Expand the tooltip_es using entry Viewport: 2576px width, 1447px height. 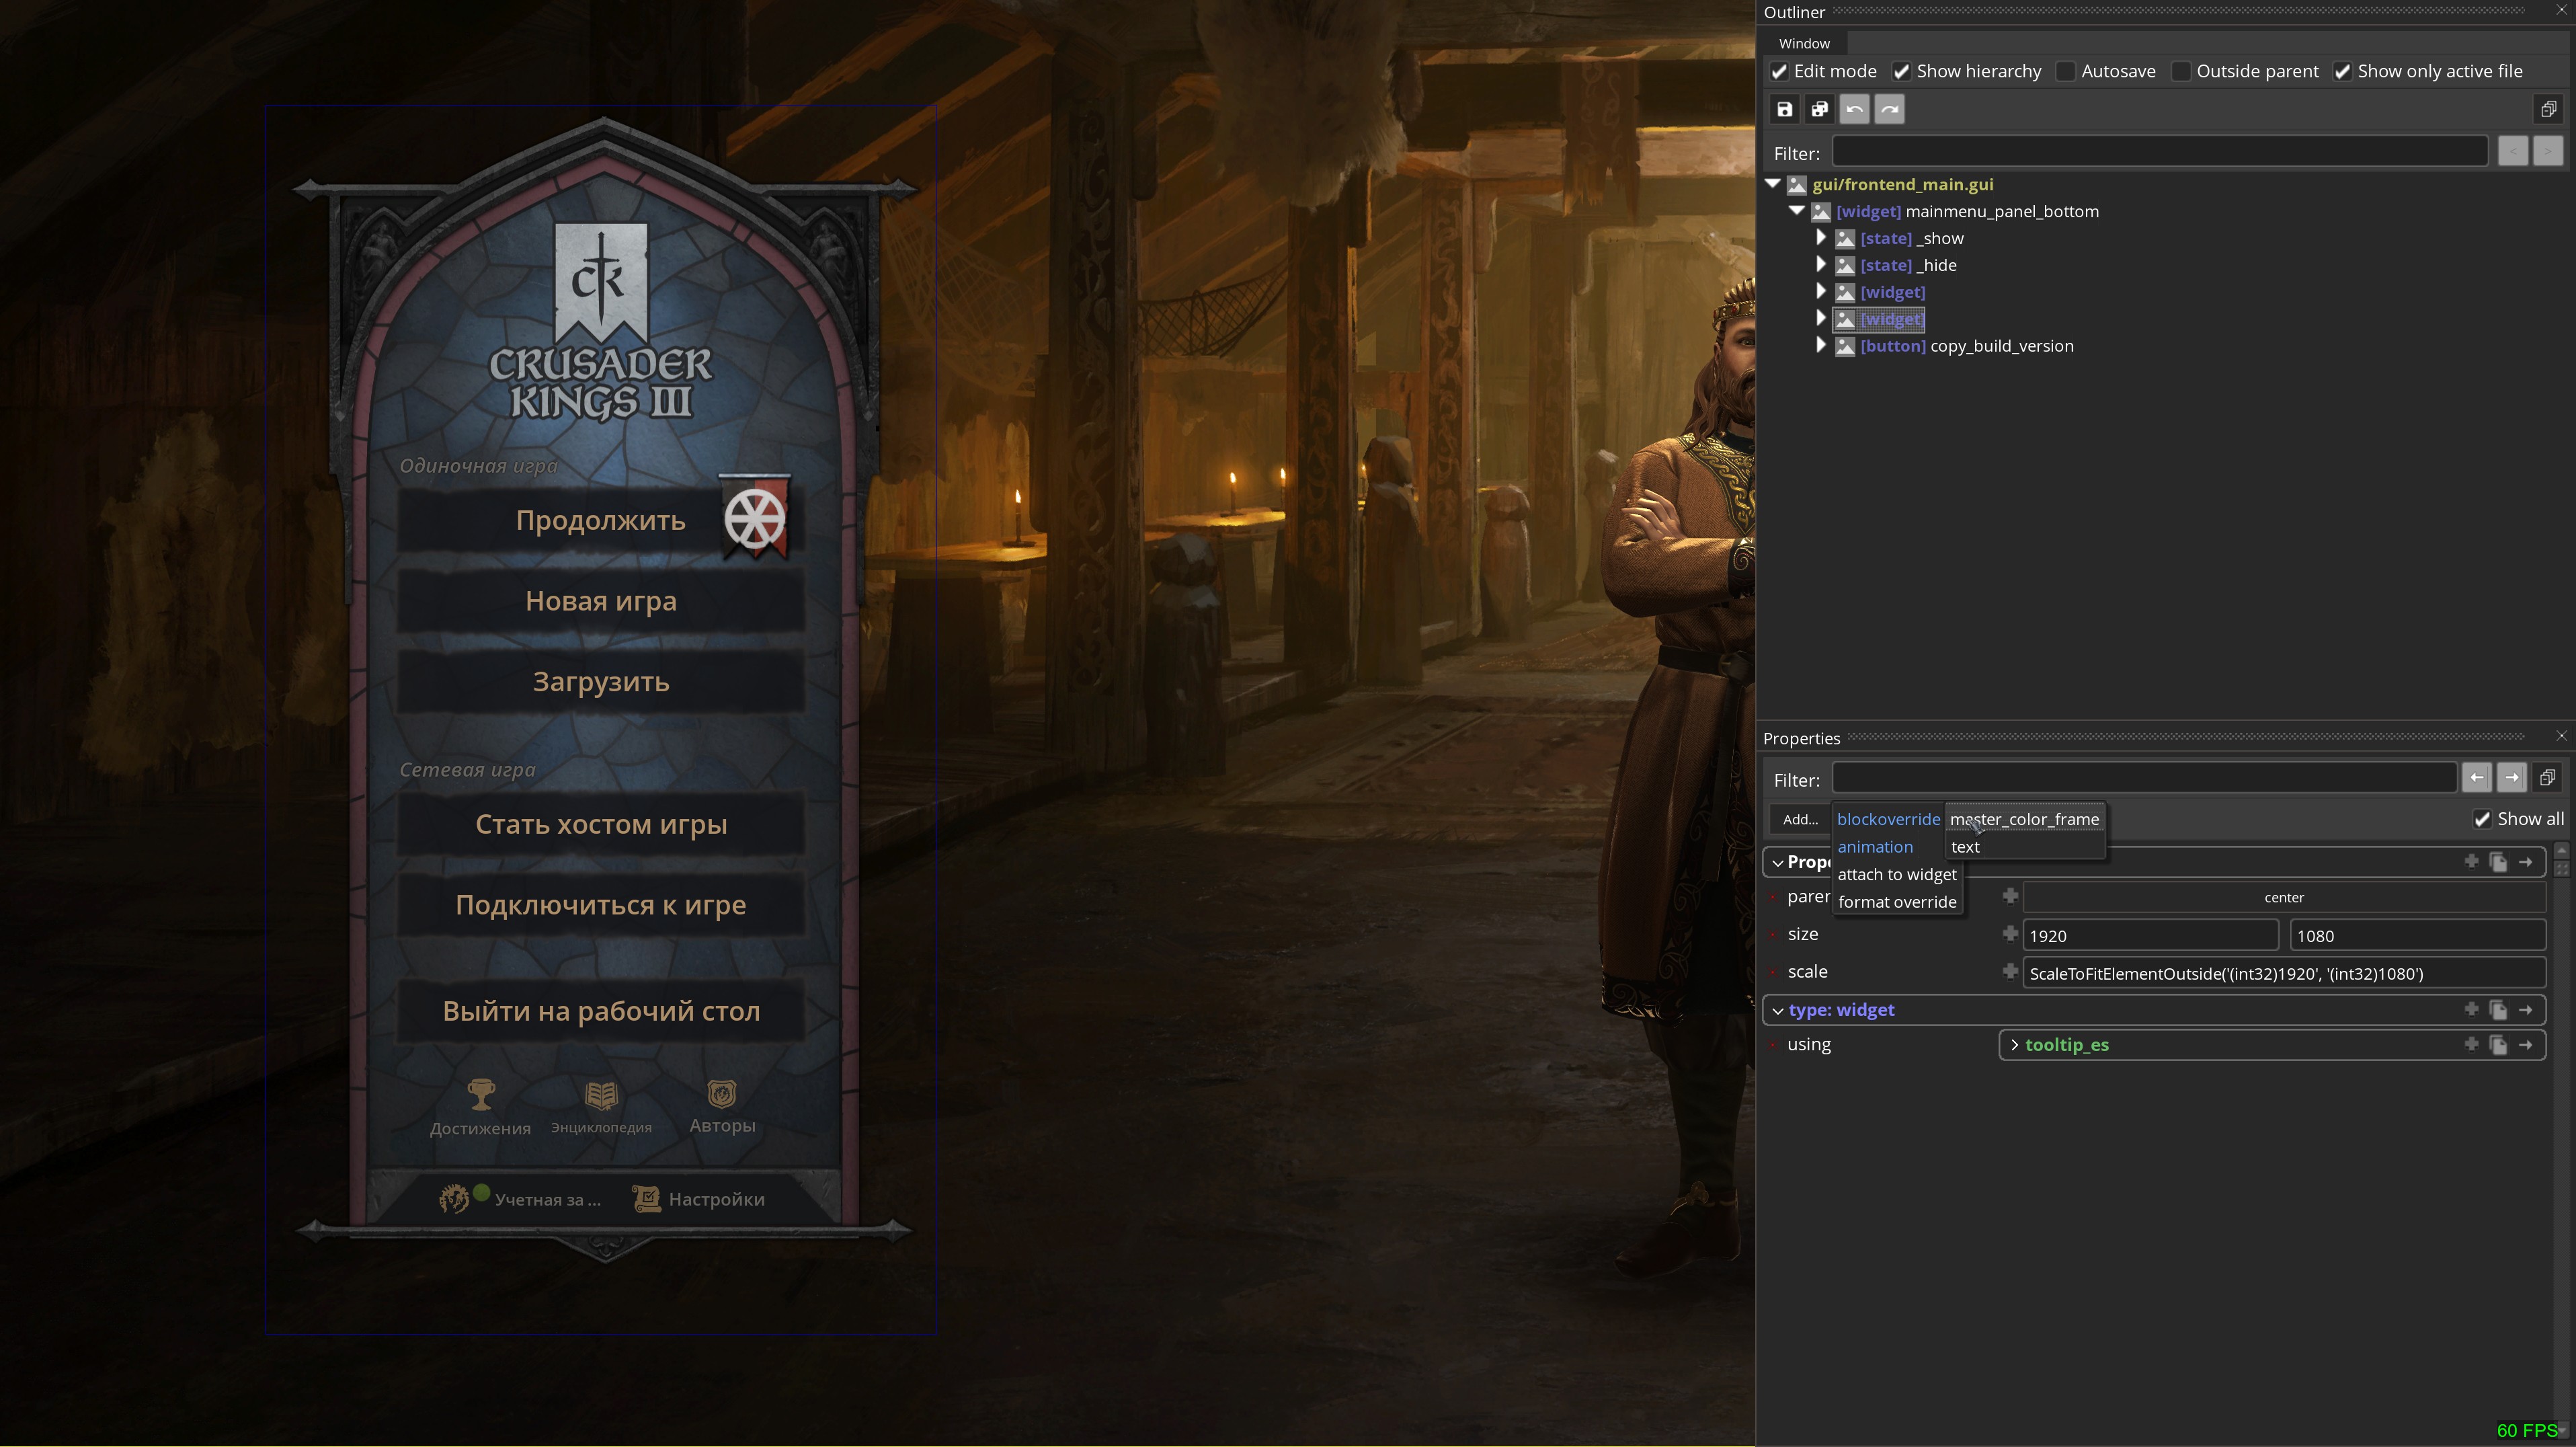click(x=2014, y=1045)
